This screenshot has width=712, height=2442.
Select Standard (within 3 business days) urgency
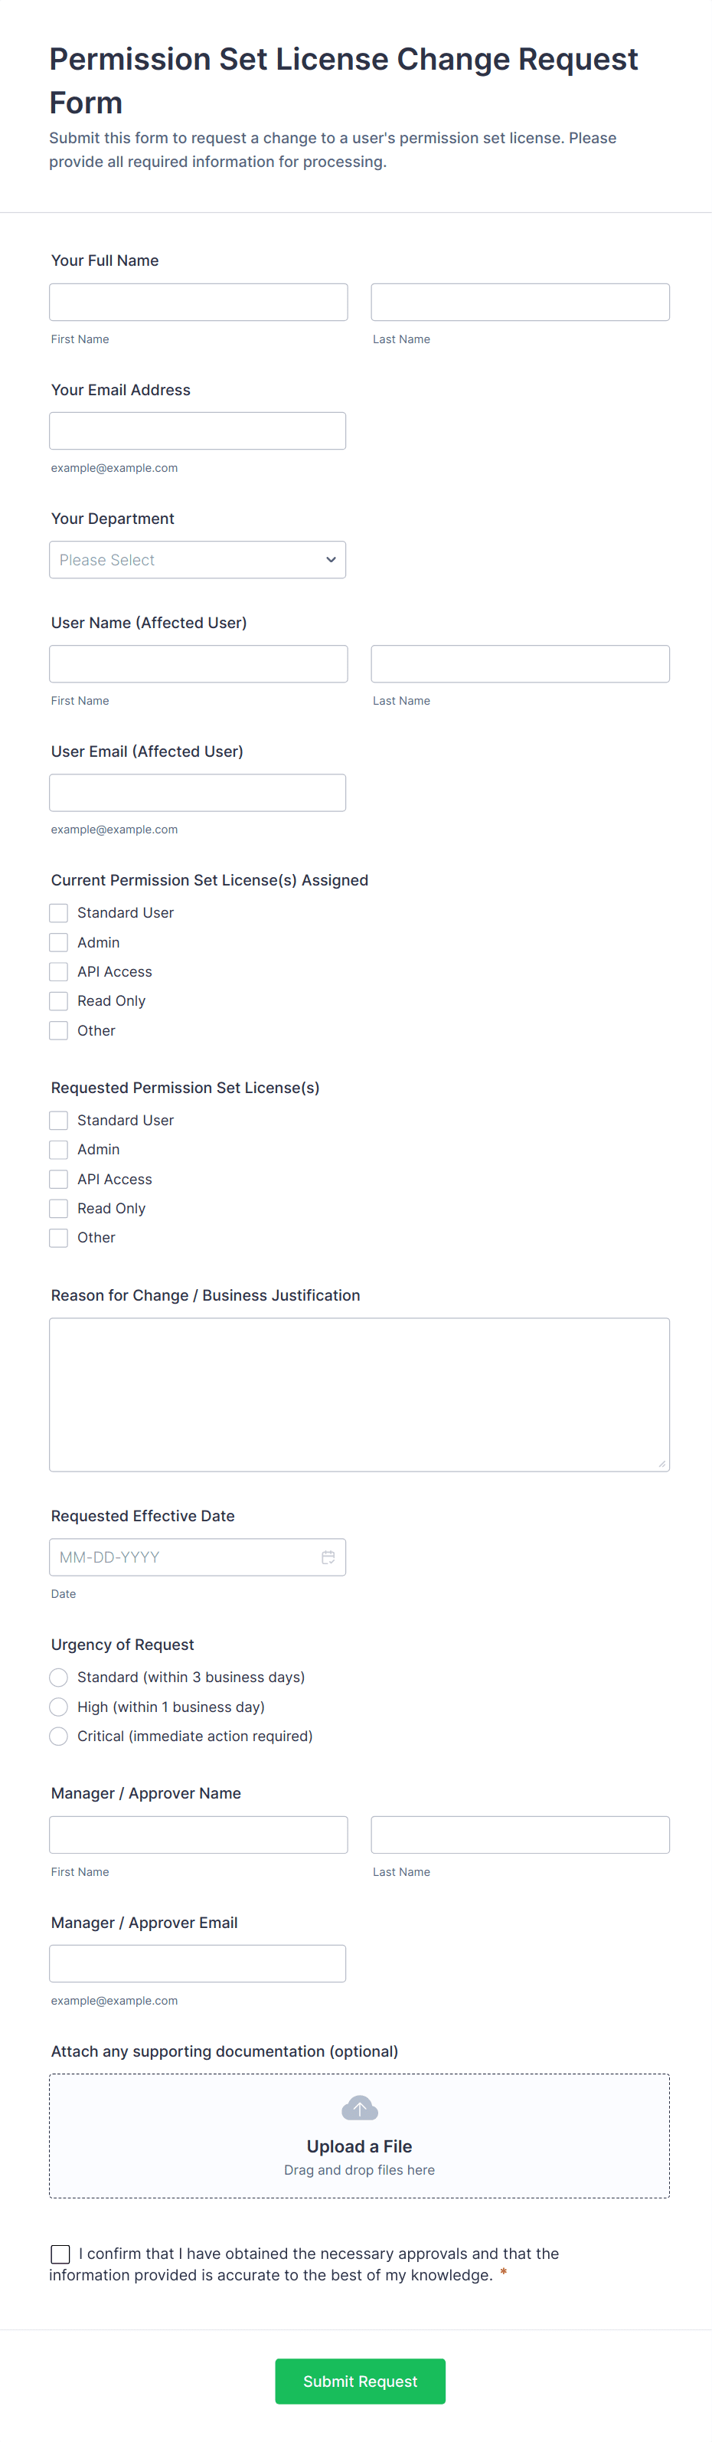[x=59, y=1677]
